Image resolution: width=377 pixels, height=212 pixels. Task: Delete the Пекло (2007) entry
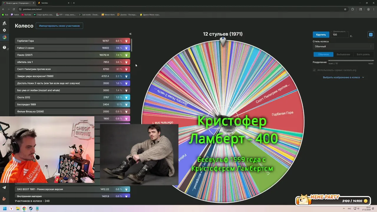pos(126,55)
